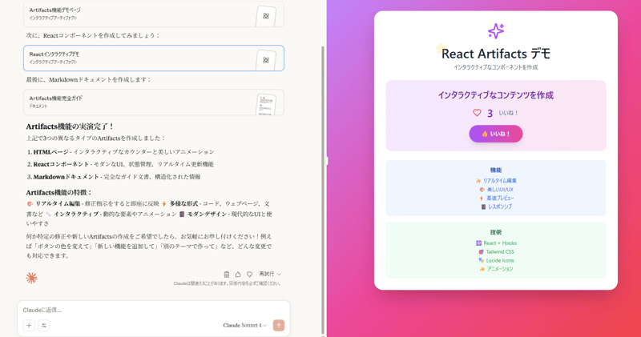Viewport: 641px width, 337px height.
Task: Click the Tailwind CSS tech item
Action: coord(496,252)
